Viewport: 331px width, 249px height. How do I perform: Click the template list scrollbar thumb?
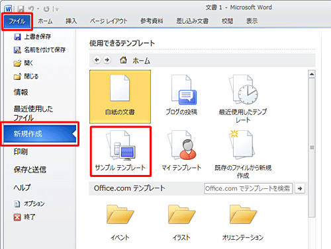point(312,147)
